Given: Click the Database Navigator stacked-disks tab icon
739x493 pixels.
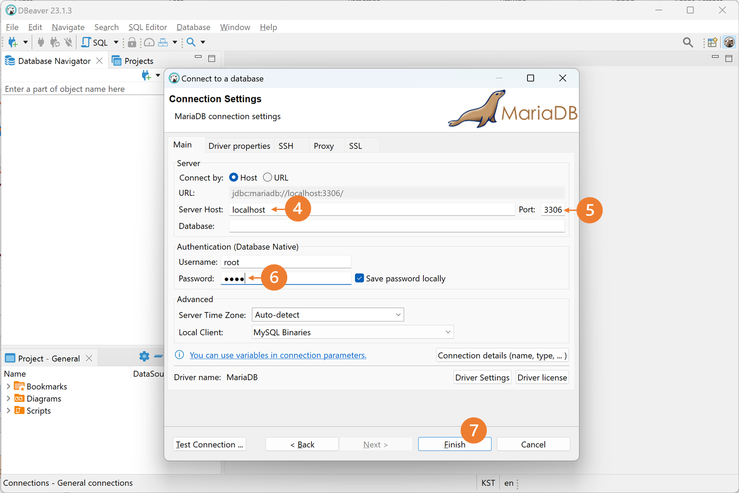Looking at the screenshot, I should 10,61.
